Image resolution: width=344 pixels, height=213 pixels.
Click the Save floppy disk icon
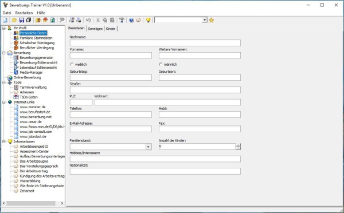coord(22,20)
